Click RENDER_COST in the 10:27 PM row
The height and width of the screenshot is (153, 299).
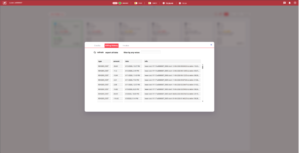coord(104,66)
